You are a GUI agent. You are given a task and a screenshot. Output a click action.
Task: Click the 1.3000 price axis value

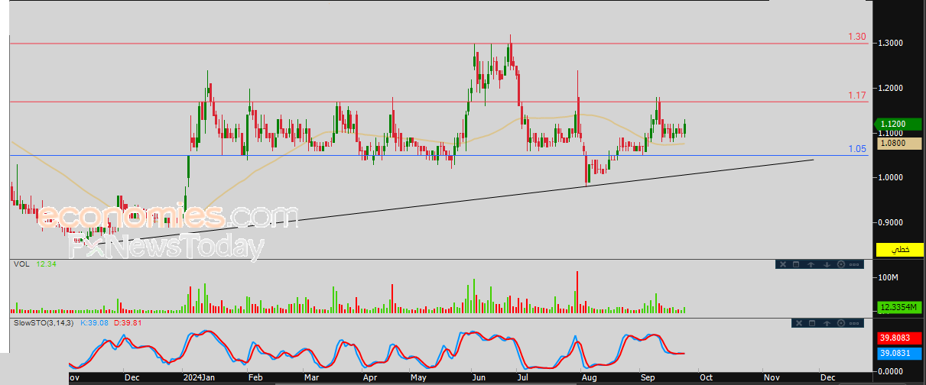pos(892,43)
